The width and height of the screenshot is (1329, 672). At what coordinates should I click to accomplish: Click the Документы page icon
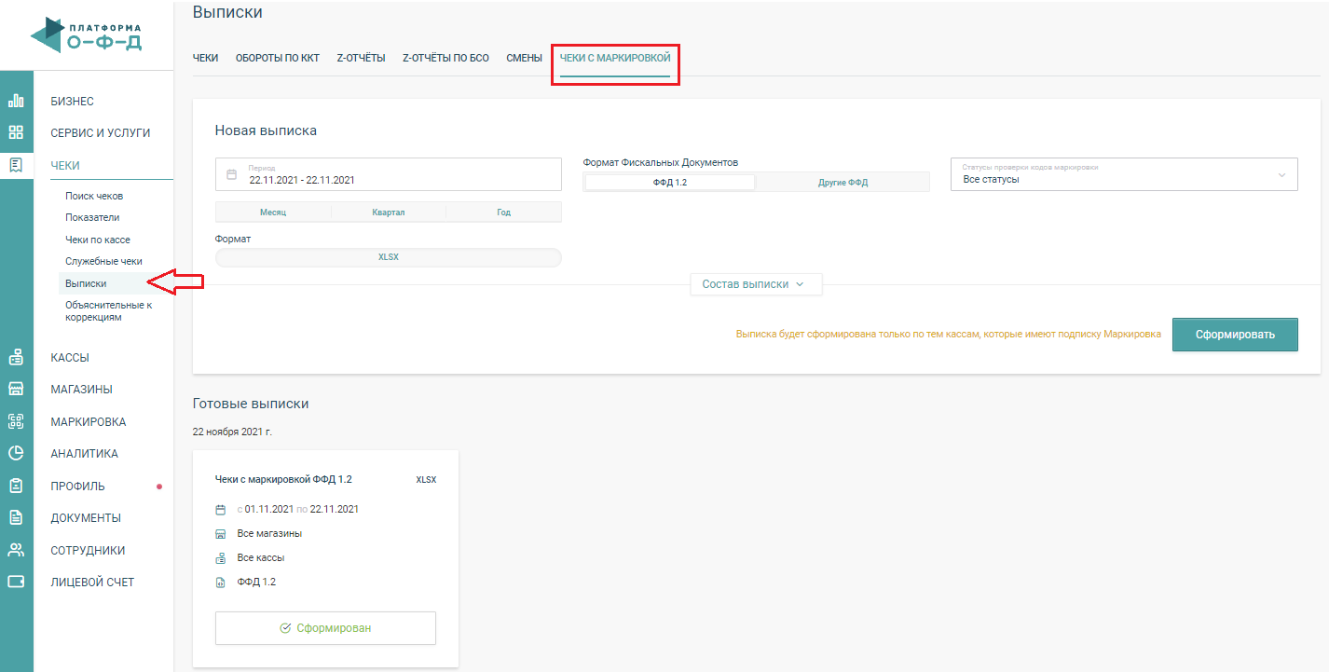coord(16,517)
